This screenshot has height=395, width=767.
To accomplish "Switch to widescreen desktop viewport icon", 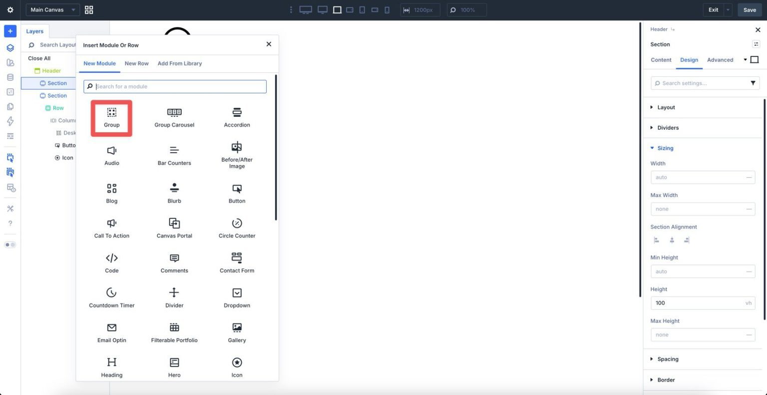I will [306, 10].
